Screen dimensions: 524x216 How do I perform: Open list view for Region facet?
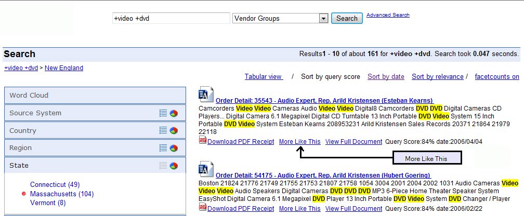[x=163, y=148]
